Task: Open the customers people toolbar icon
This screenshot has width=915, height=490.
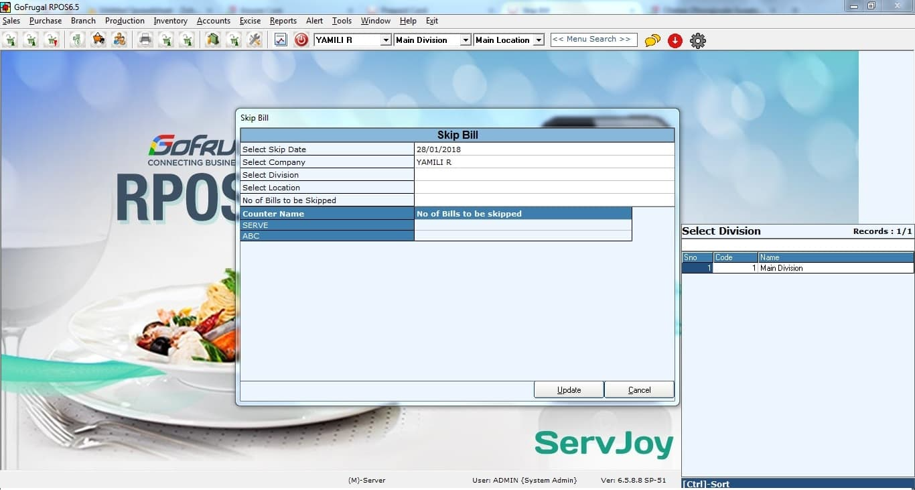Action: [119, 40]
